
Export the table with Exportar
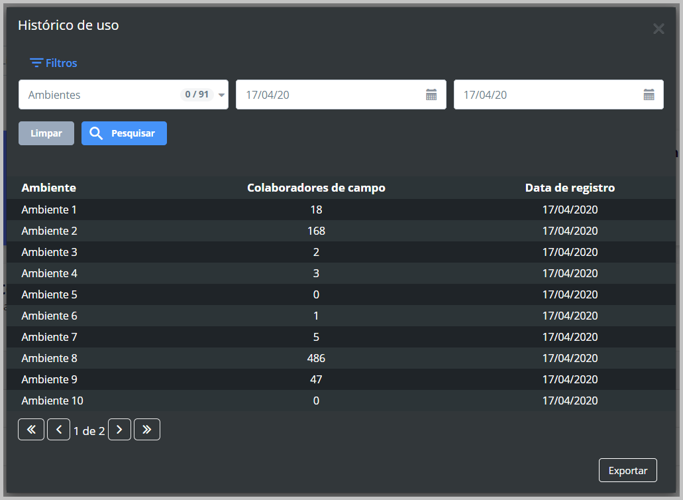coord(627,470)
